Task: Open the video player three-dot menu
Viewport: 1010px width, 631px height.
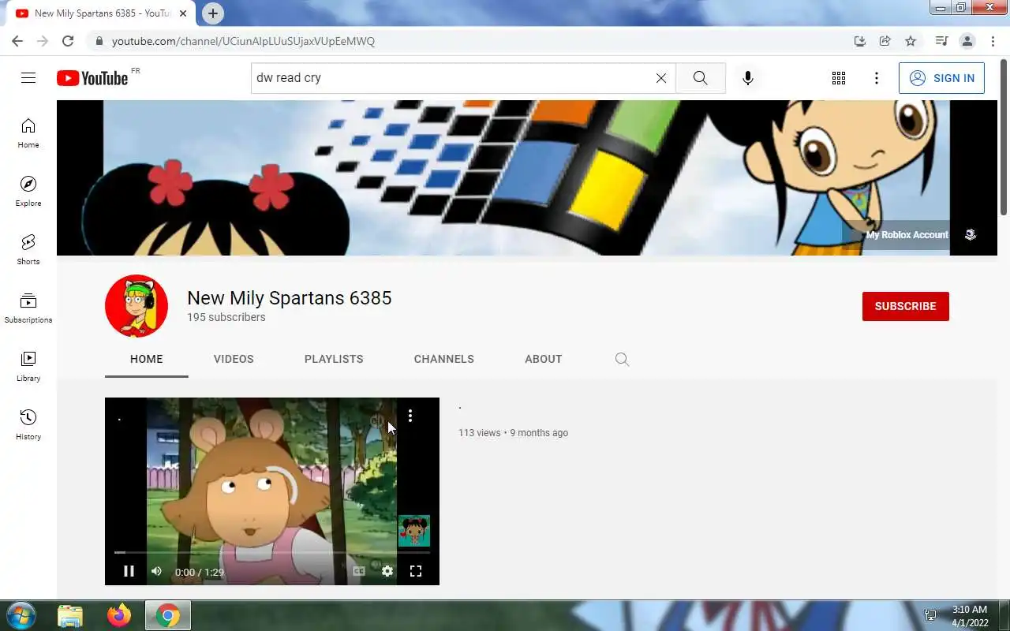Action: [410, 416]
